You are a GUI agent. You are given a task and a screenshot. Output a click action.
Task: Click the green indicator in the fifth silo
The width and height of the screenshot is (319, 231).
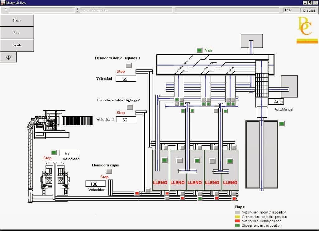coord(230,161)
